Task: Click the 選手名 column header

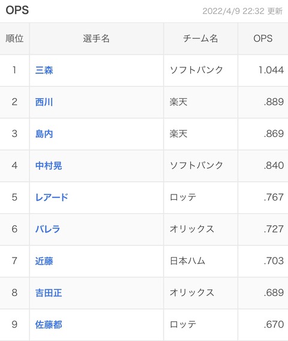Action: coord(96,38)
